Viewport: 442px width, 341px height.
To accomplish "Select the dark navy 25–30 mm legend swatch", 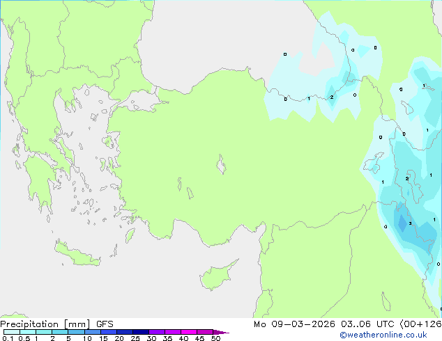I will pos(141,332).
